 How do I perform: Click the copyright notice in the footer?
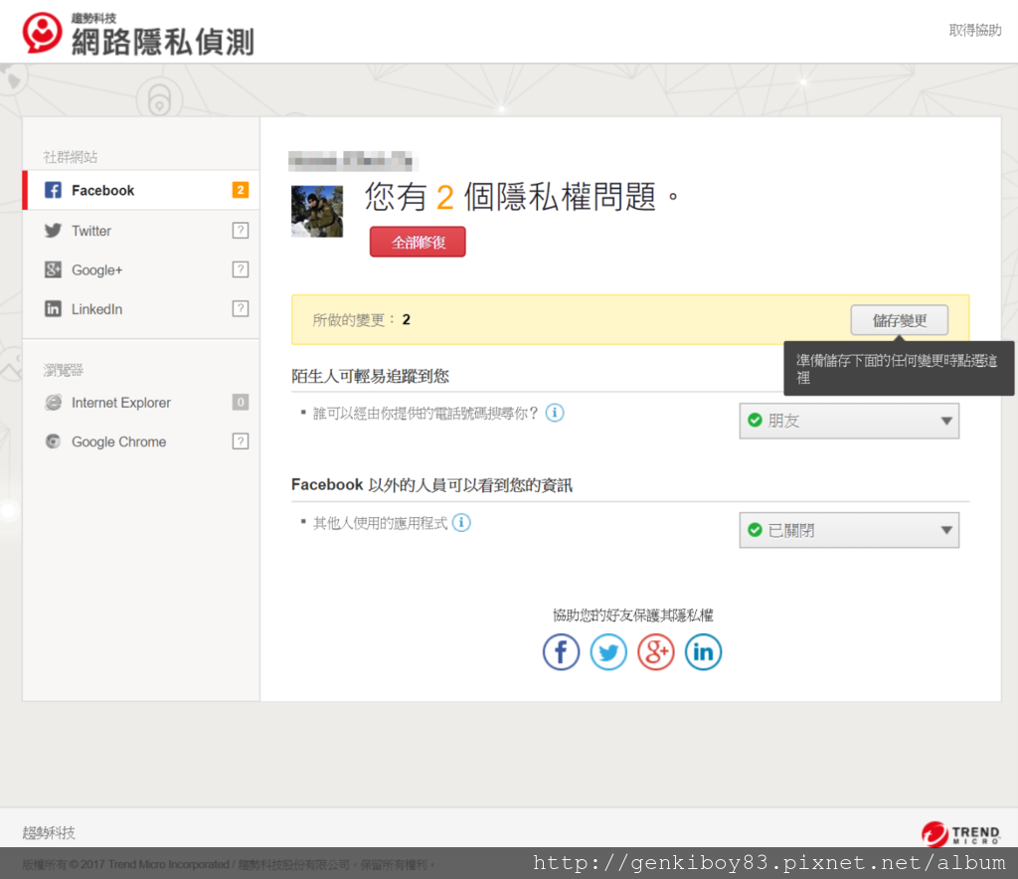229,865
